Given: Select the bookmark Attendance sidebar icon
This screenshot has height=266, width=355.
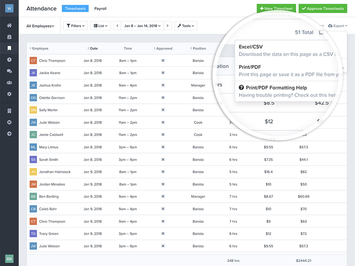Looking at the screenshot, I should (9, 48).
